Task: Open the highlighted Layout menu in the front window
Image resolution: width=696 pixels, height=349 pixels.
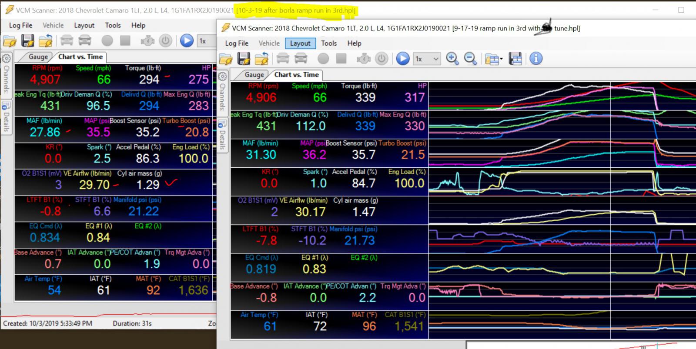Action: (300, 43)
